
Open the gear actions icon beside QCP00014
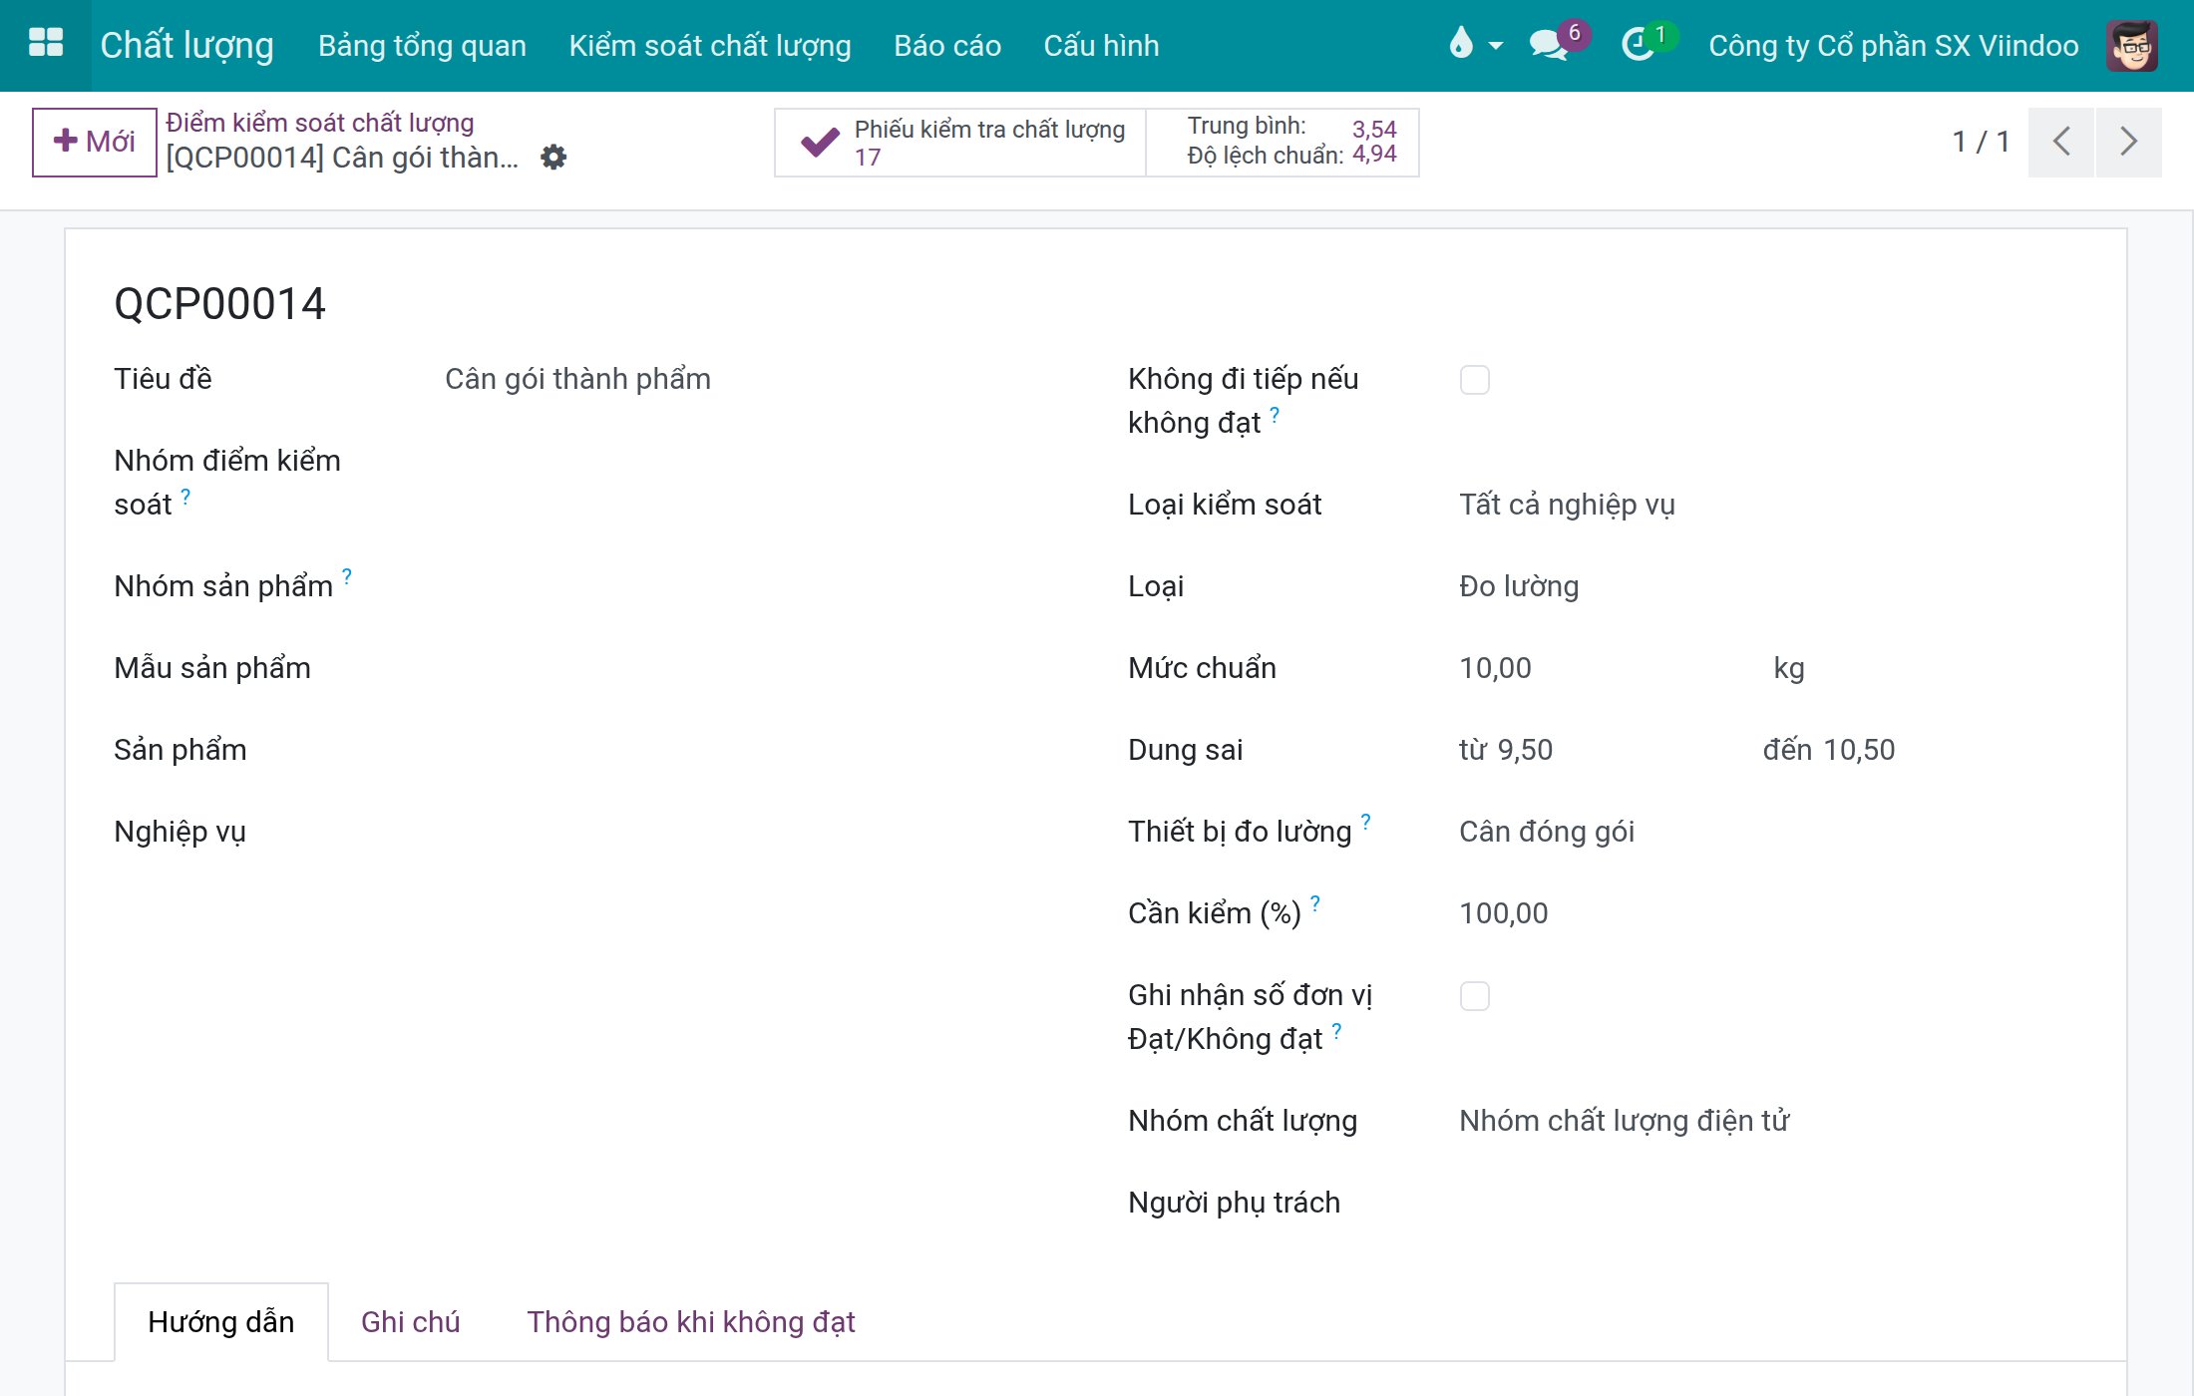[553, 157]
